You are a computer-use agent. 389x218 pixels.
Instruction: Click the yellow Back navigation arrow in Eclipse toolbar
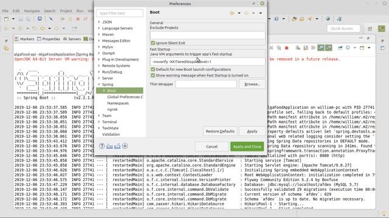pyautogui.click(x=43, y=28)
